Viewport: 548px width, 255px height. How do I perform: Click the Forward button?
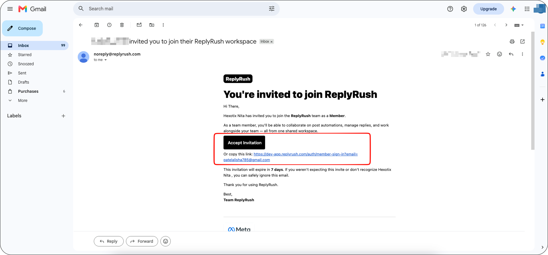click(142, 241)
